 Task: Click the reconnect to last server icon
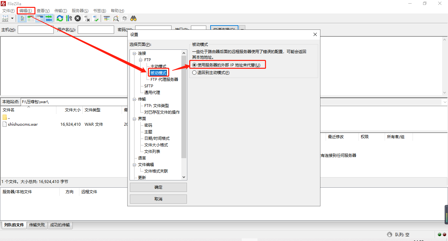point(95,18)
